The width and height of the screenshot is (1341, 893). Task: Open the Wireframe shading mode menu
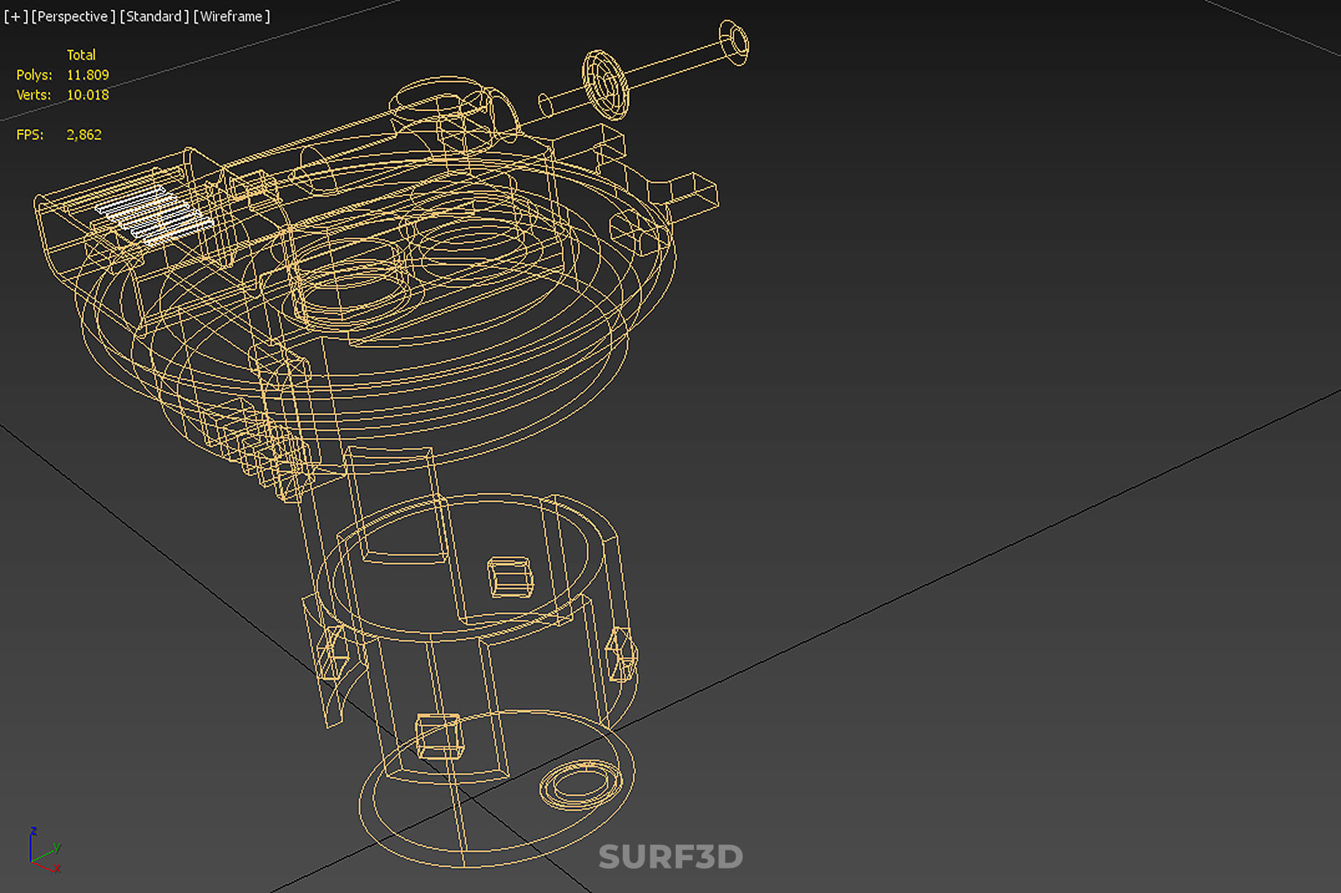point(232,16)
